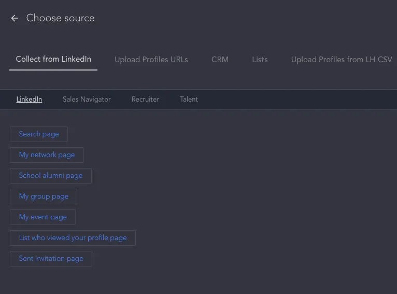The width and height of the screenshot is (397, 294).
Task: Open the Recruiter sub-tab
Action: click(145, 99)
